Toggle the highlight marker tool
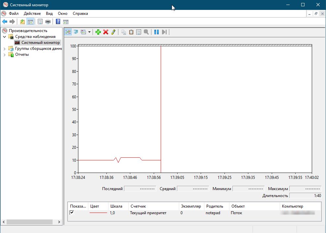 (113, 32)
